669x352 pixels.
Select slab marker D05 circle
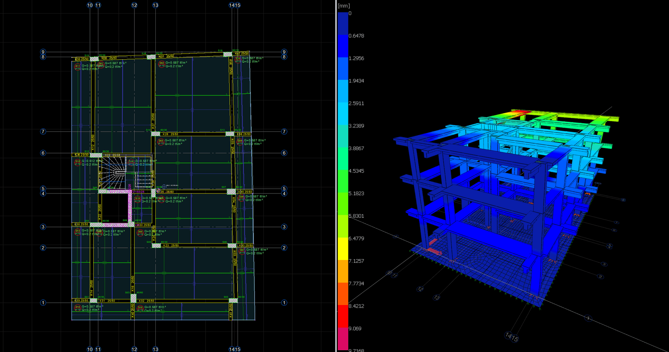(140, 232)
